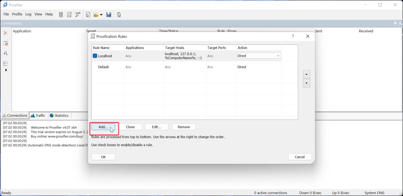This screenshot has height=196, width=403.
Task: Click Cancel in the rules dialog
Action: pyautogui.click(x=300, y=157)
